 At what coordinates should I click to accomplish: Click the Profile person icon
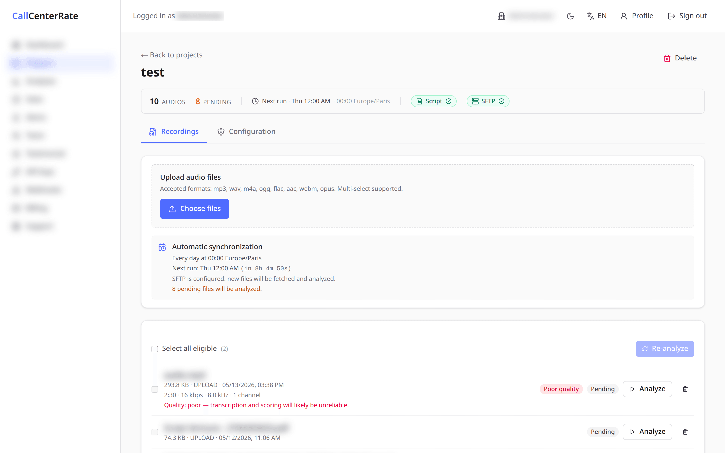click(x=624, y=16)
